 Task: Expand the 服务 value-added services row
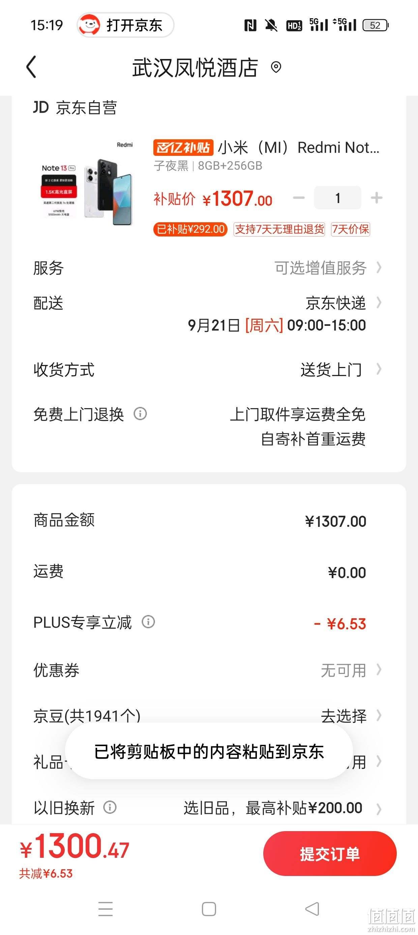(x=209, y=268)
